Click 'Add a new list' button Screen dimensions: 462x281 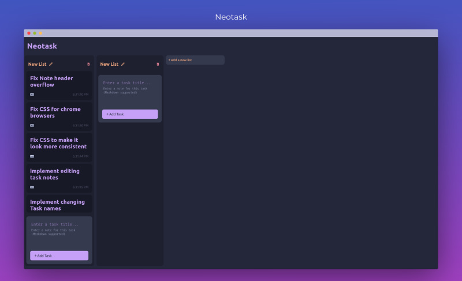[195, 60]
